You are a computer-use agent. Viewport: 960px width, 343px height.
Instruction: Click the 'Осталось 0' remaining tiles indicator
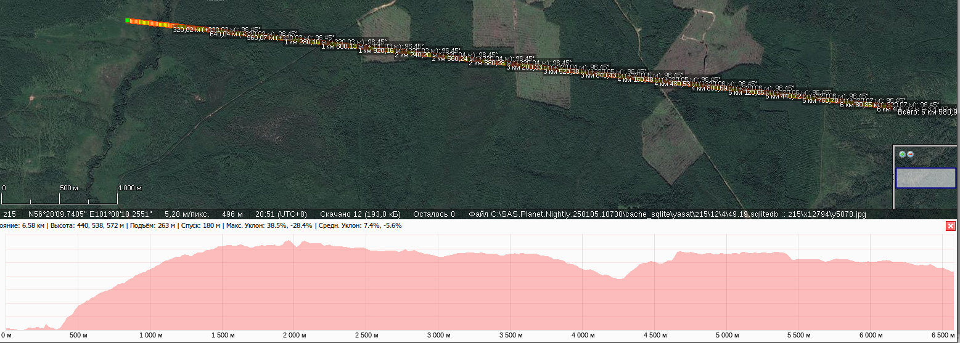433,214
